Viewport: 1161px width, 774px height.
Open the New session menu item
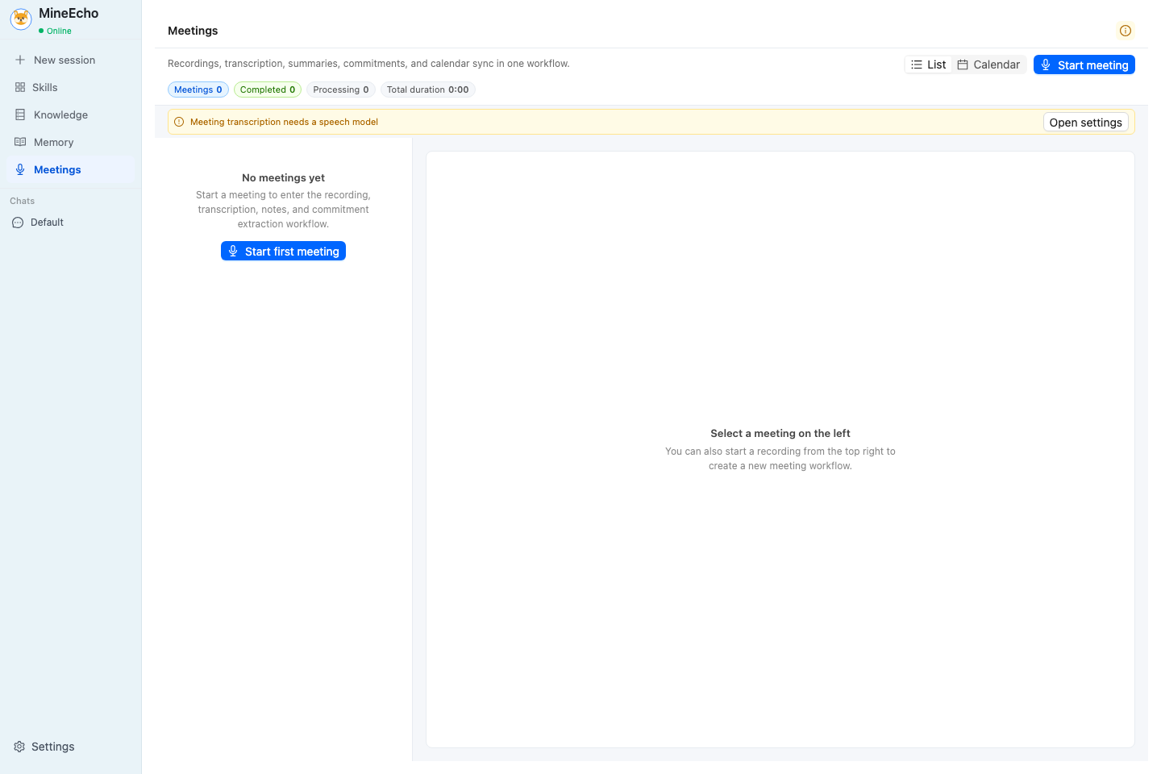[71, 60]
